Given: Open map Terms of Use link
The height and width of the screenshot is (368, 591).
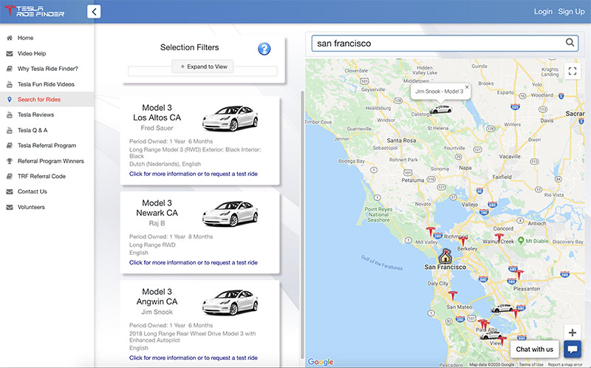Looking at the screenshot, I should 531,364.
